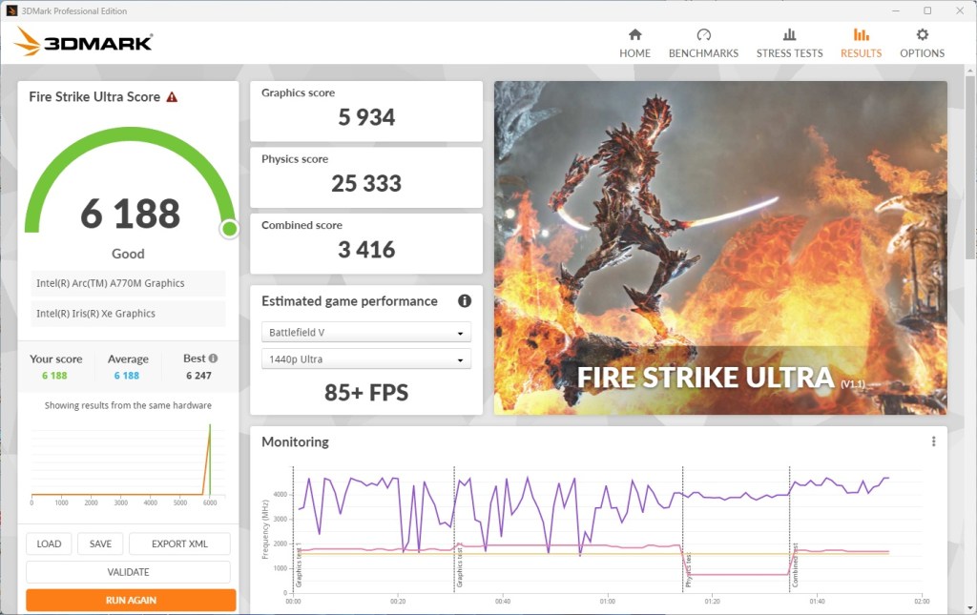Image resolution: width=977 pixels, height=615 pixels.
Task: Click the Physics score value 25 333
Action: click(366, 184)
